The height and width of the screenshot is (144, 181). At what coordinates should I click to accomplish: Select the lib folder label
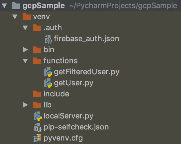[48, 105]
